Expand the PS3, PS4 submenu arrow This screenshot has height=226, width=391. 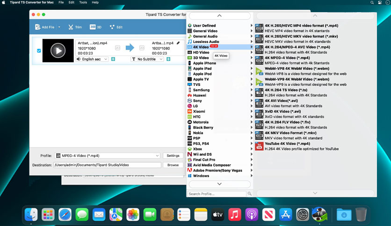point(251,144)
